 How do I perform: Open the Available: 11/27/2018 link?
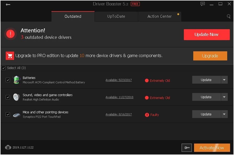click(119, 97)
